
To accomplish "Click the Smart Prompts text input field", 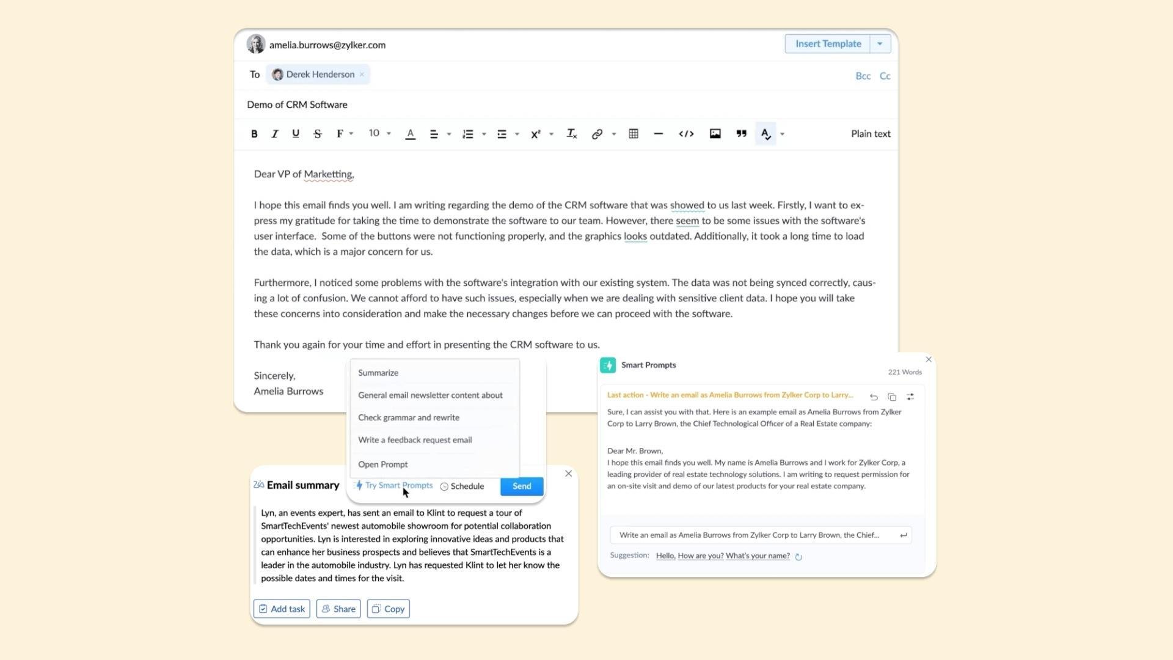I will pos(751,535).
